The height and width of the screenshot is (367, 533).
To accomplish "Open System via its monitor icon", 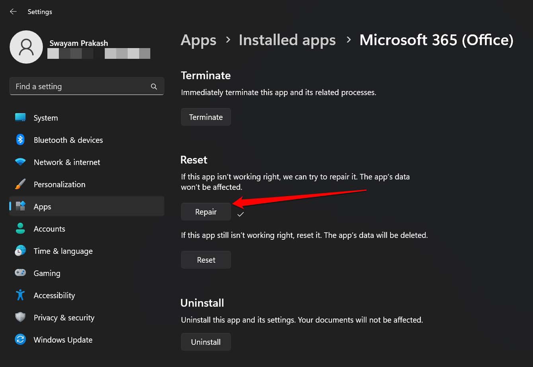I will coord(20,118).
